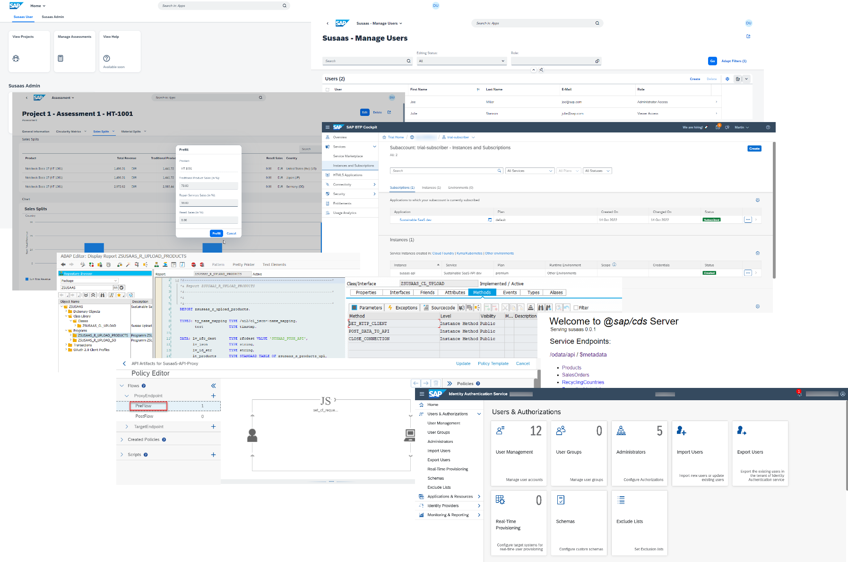Click Go button on Manage Users
This screenshot has width=848, height=562.
(712, 61)
